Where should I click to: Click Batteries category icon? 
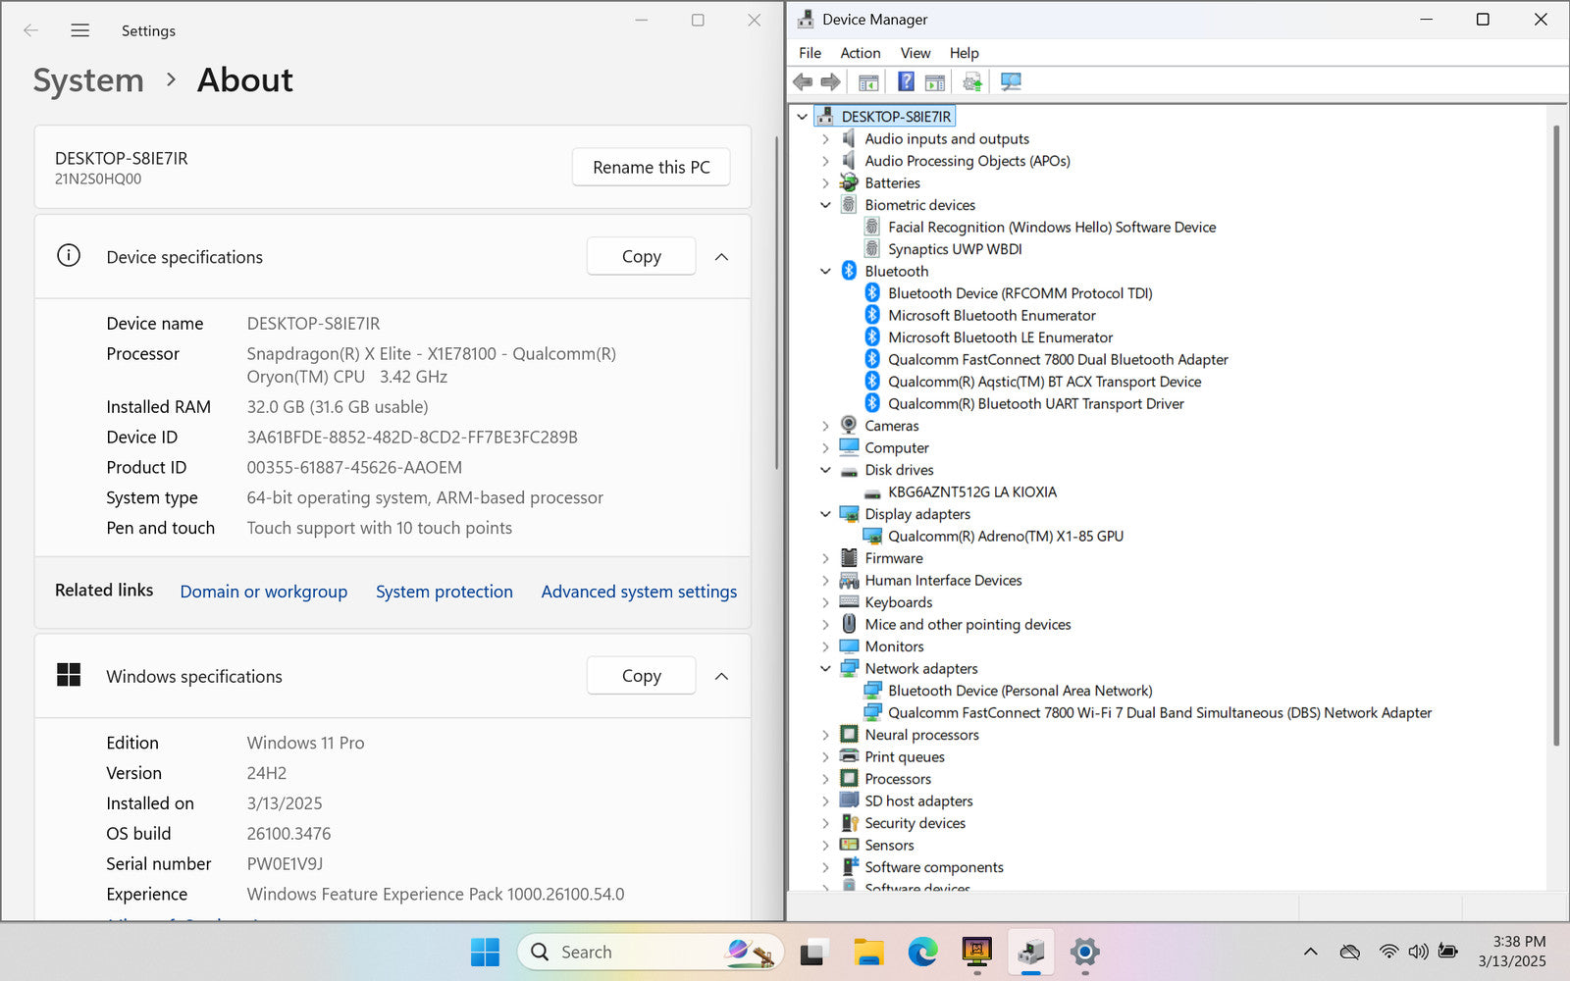pyautogui.click(x=849, y=182)
